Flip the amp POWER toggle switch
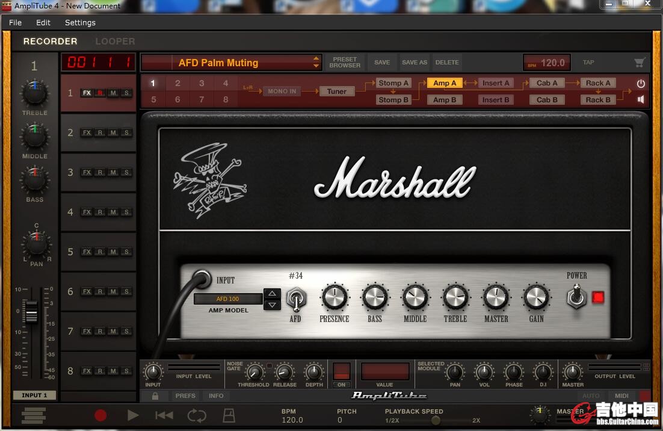The image size is (663, 431). point(576,297)
